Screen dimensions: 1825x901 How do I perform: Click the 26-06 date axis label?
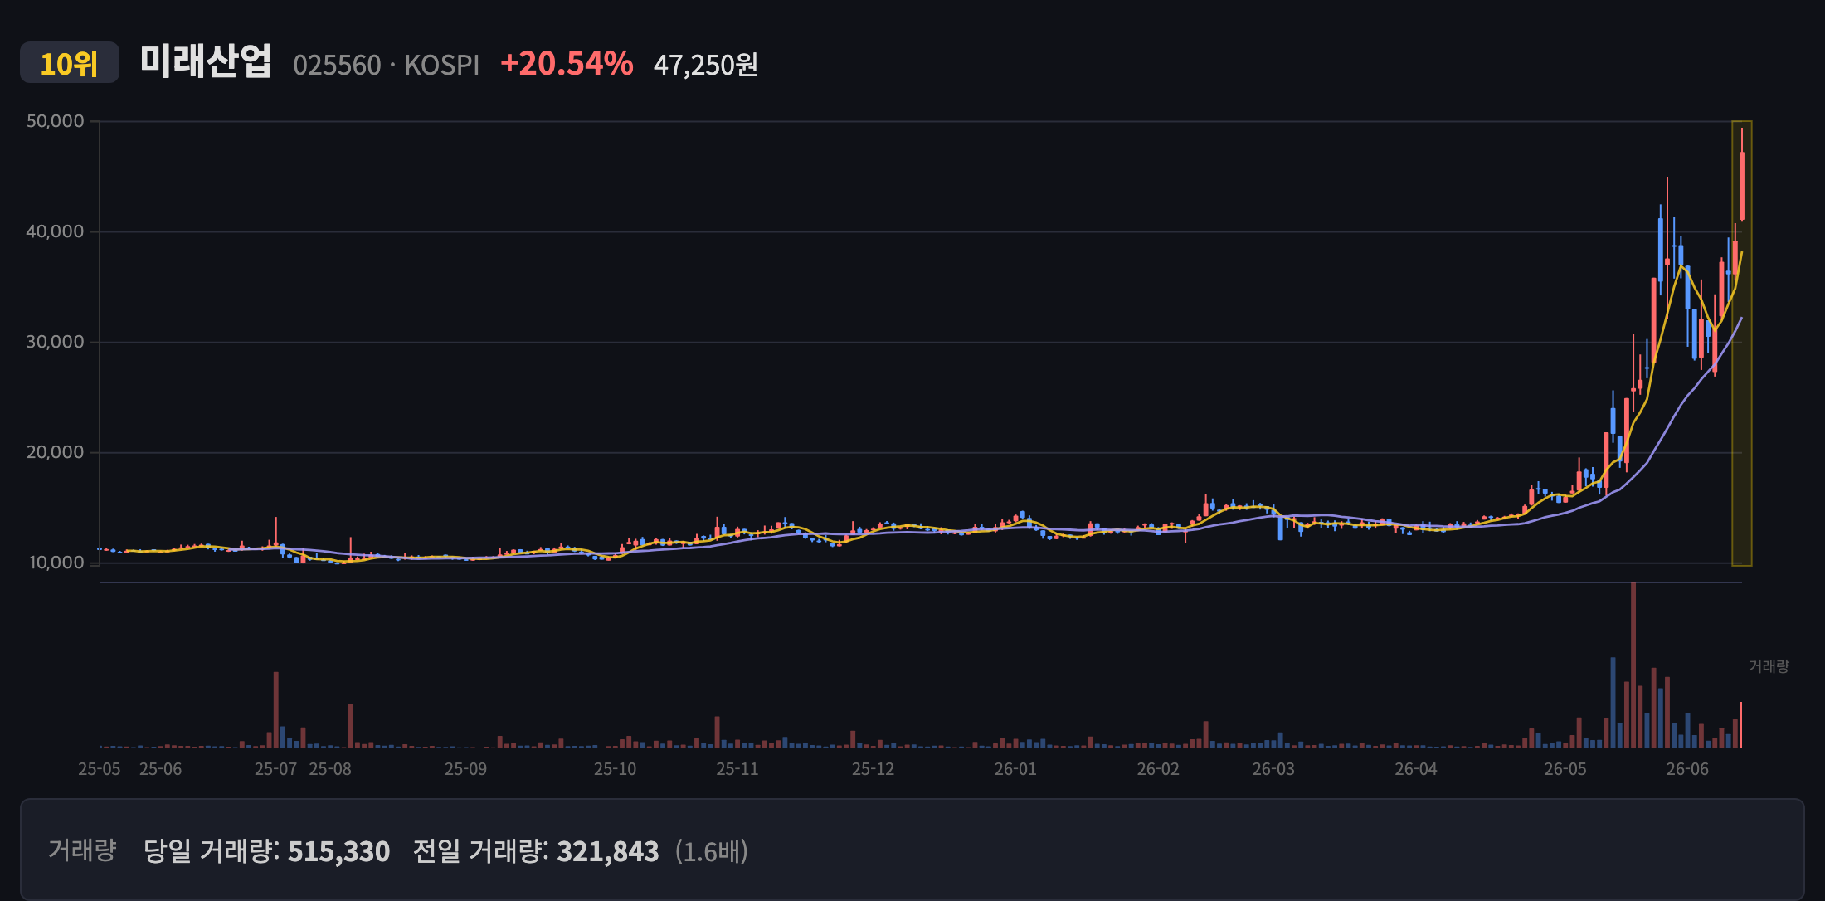point(1688,769)
